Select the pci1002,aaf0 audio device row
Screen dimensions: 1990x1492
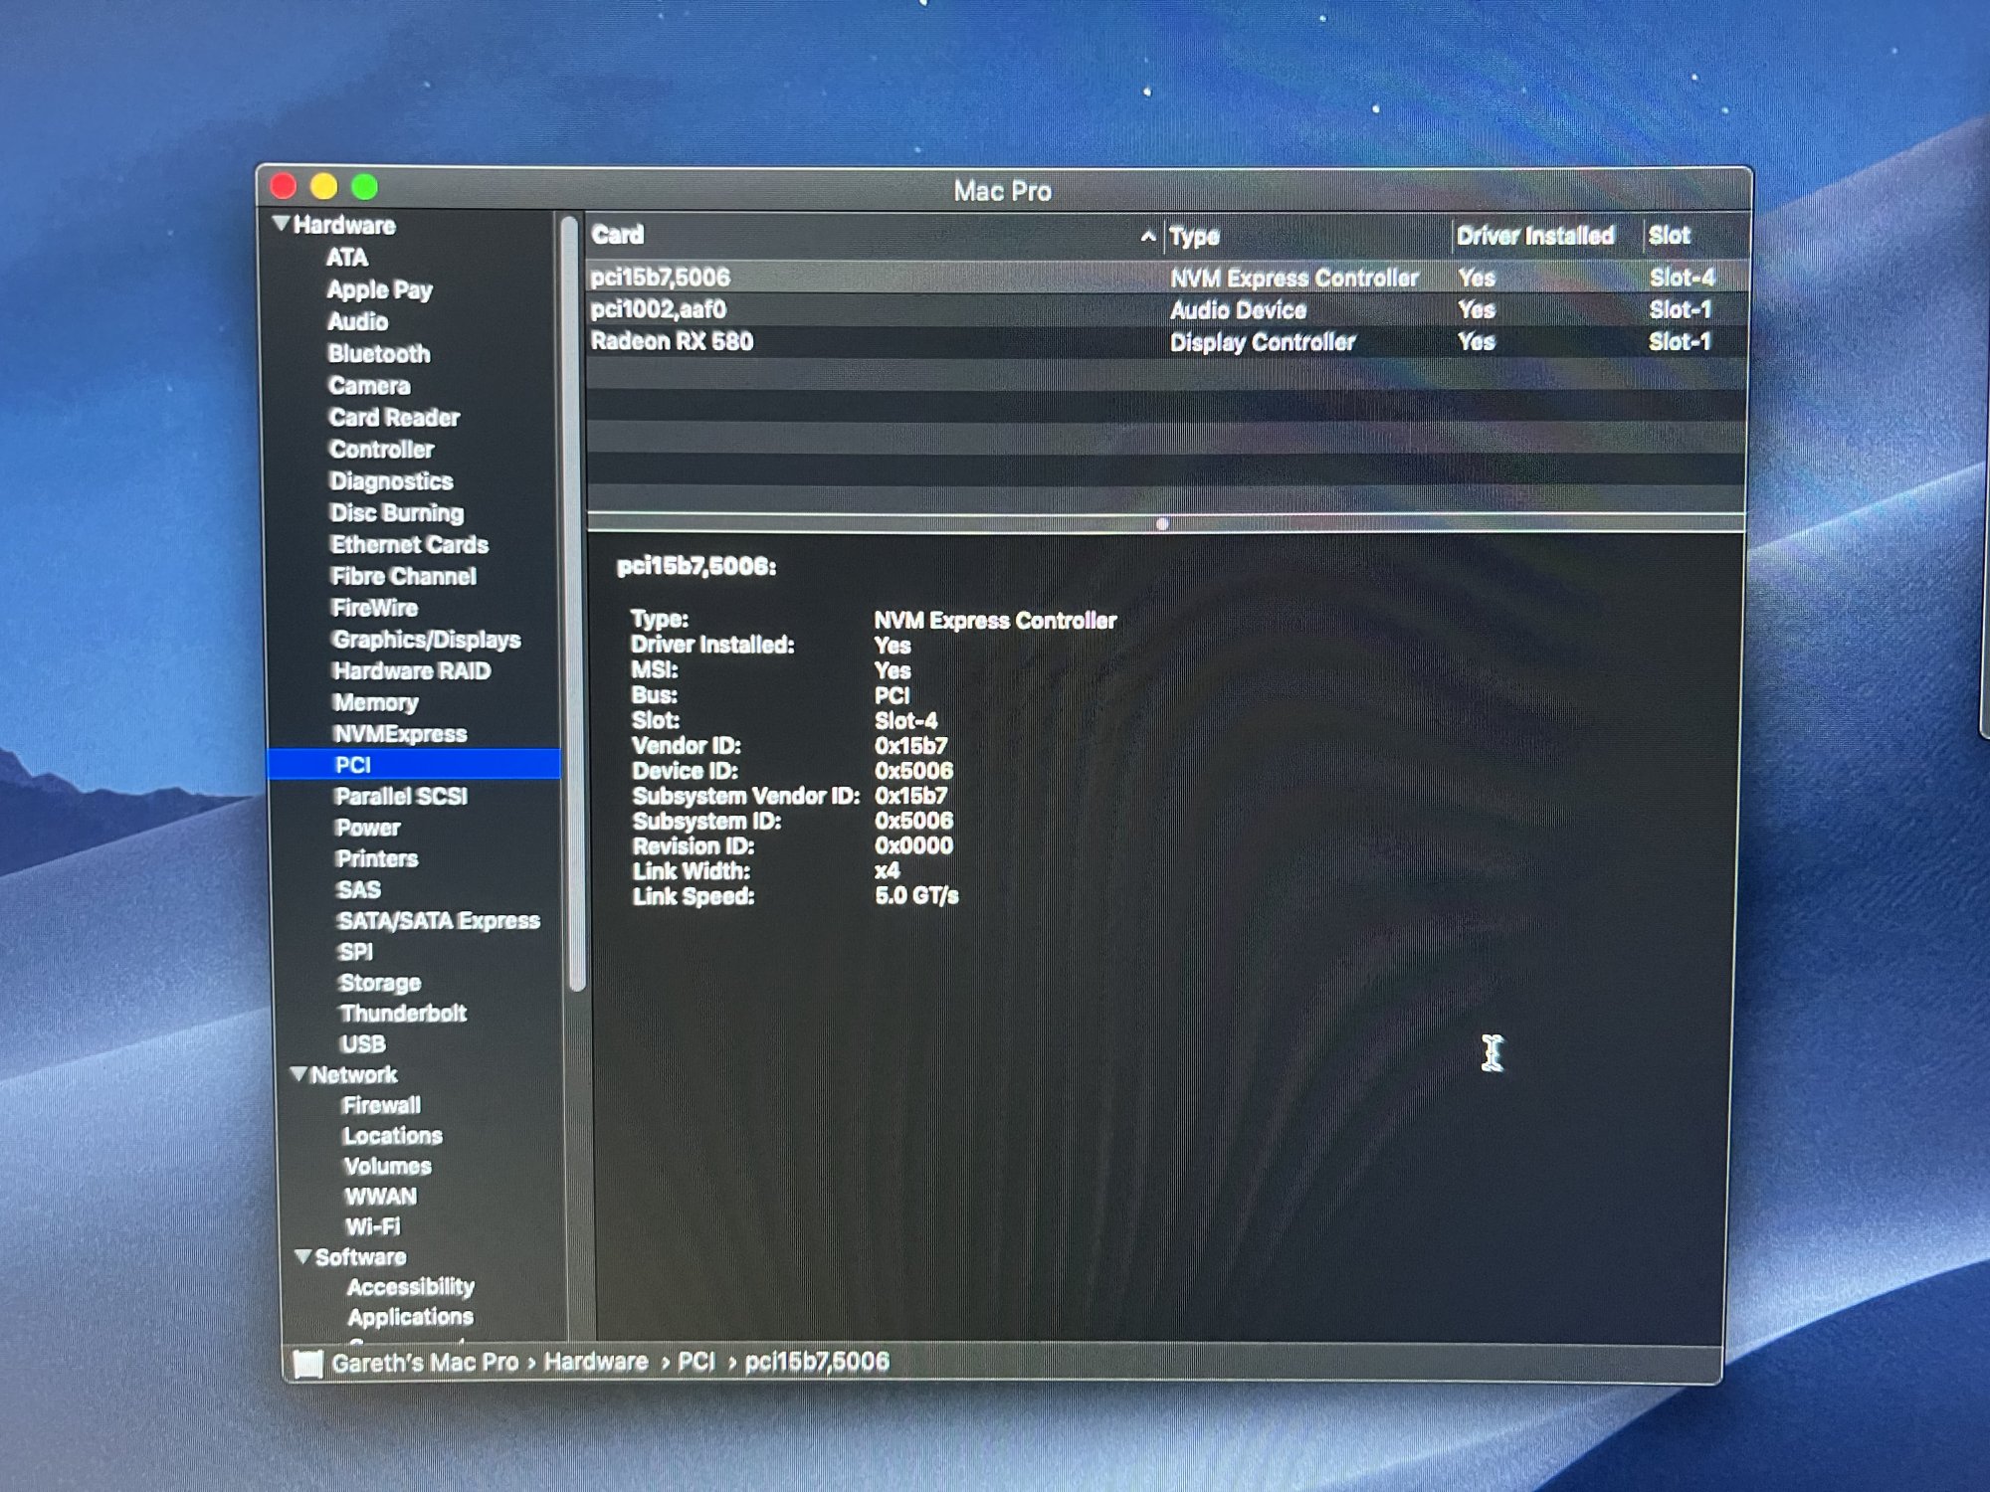pyautogui.click(x=659, y=310)
